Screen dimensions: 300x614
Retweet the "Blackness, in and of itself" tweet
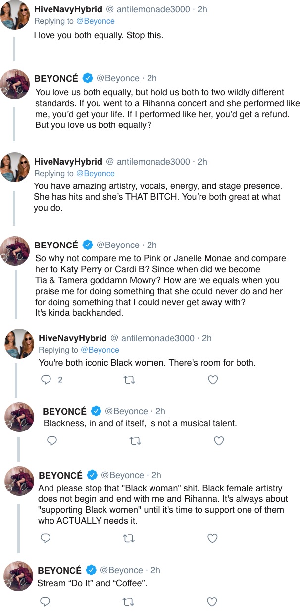point(134,441)
